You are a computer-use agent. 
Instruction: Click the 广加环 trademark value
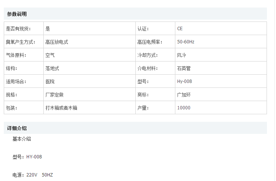(184, 95)
